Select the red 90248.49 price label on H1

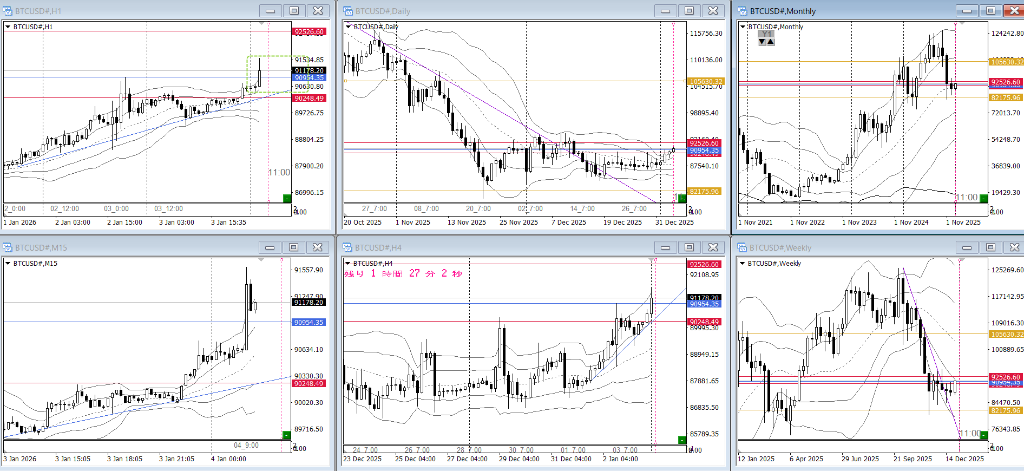(x=309, y=98)
